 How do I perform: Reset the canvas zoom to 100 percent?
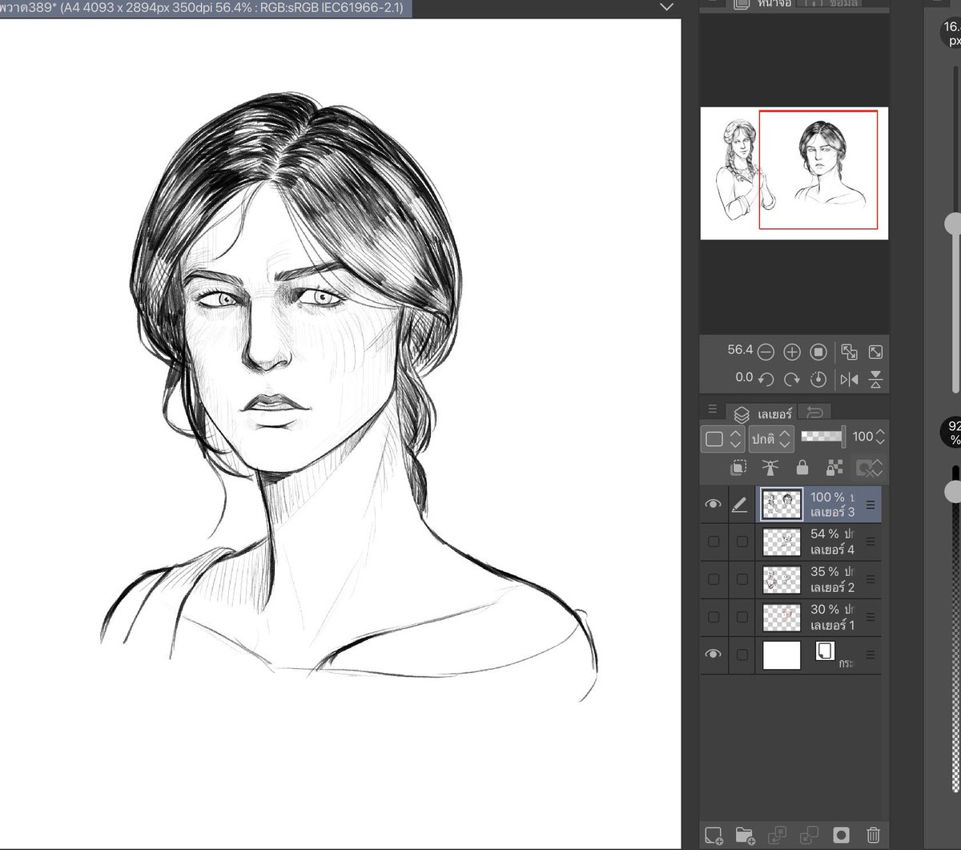coord(818,352)
